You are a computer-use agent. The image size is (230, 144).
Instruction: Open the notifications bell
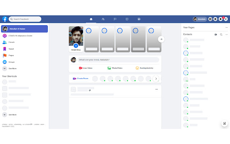tap(221, 19)
